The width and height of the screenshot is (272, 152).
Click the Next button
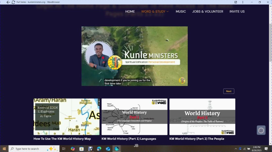pyautogui.click(x=229, y=91)
